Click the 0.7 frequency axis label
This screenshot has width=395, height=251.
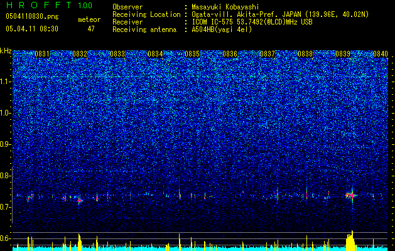point(6,207)
